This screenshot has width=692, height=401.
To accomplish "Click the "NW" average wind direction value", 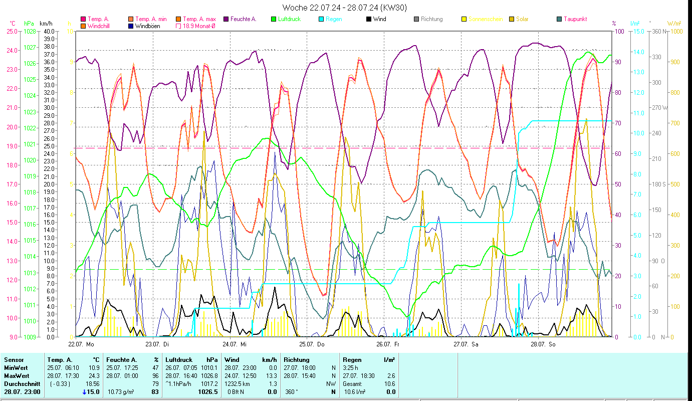I will click(x=331, y=384).
